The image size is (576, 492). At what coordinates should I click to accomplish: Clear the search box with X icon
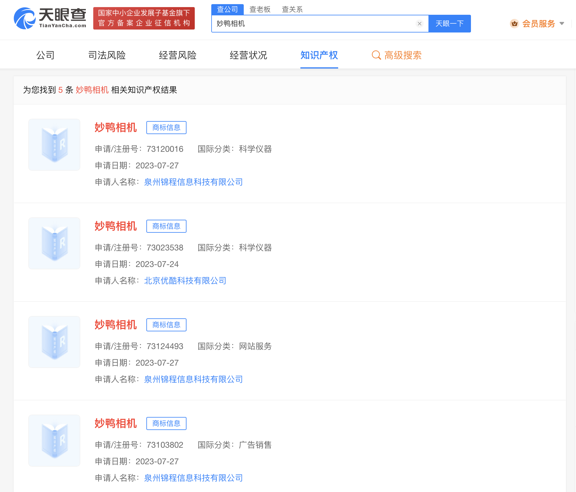(x=419, y=24)
